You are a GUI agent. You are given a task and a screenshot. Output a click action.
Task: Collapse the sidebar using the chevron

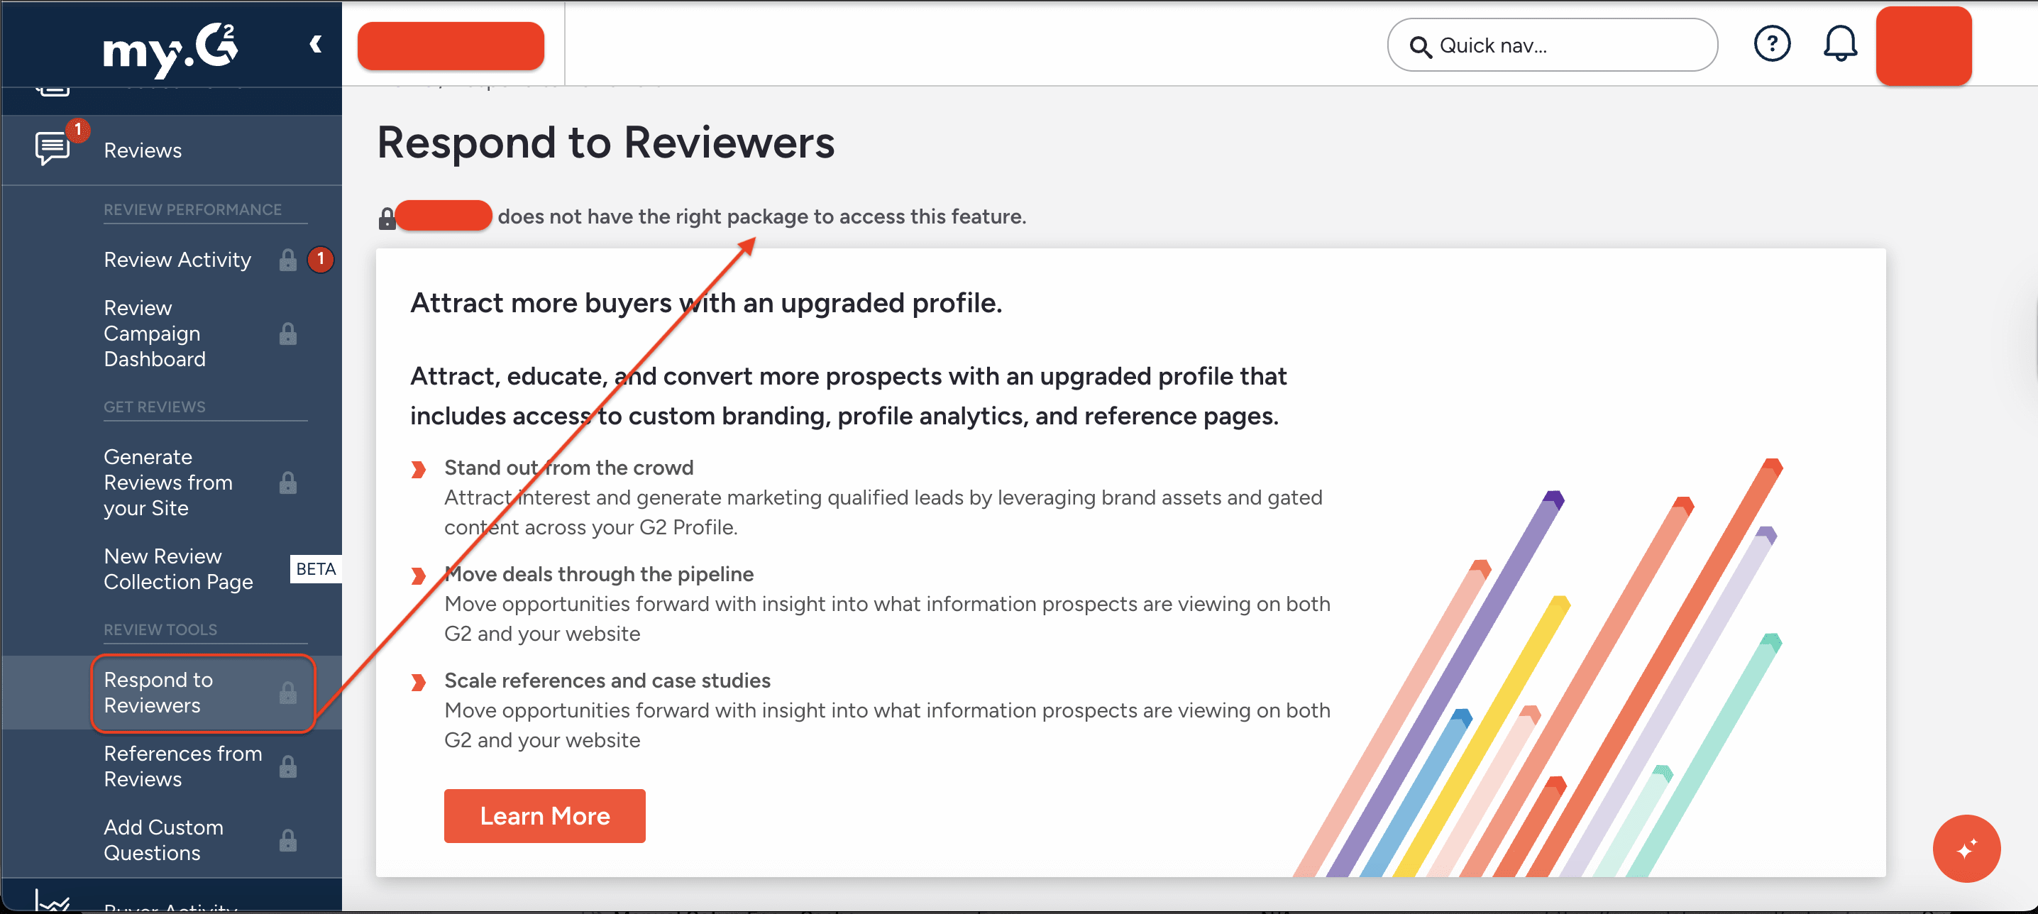pos(316,44)
